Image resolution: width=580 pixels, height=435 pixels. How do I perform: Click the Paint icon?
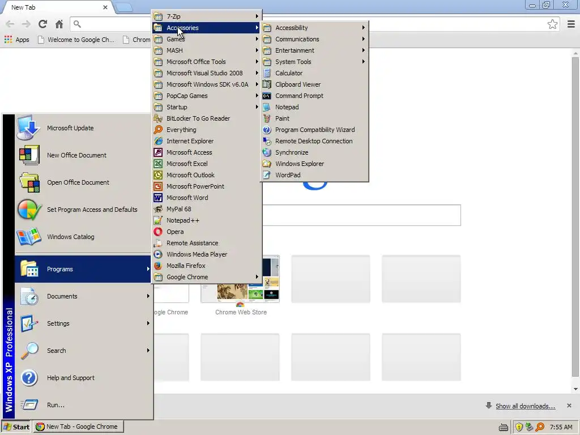tap(267, 118)
